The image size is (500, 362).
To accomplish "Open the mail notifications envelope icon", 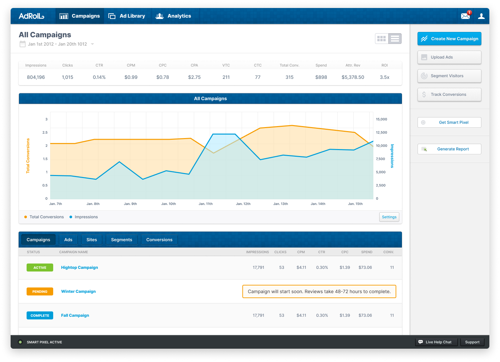I will [x=465, y=16].
